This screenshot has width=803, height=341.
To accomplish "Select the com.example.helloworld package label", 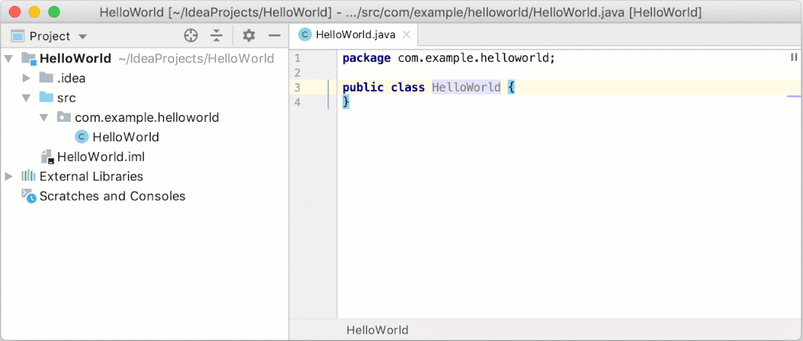I will [147, 117].
